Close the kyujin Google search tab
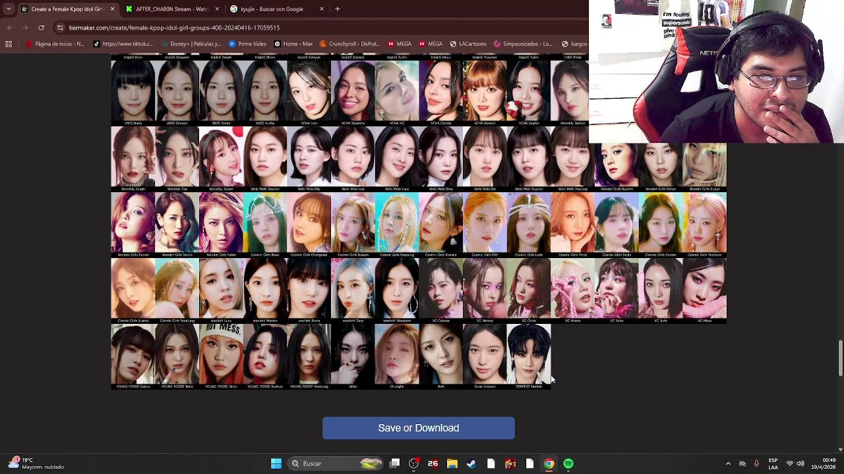Image resolution: width=844 pixels, height=474 pixels. point(322,9)
